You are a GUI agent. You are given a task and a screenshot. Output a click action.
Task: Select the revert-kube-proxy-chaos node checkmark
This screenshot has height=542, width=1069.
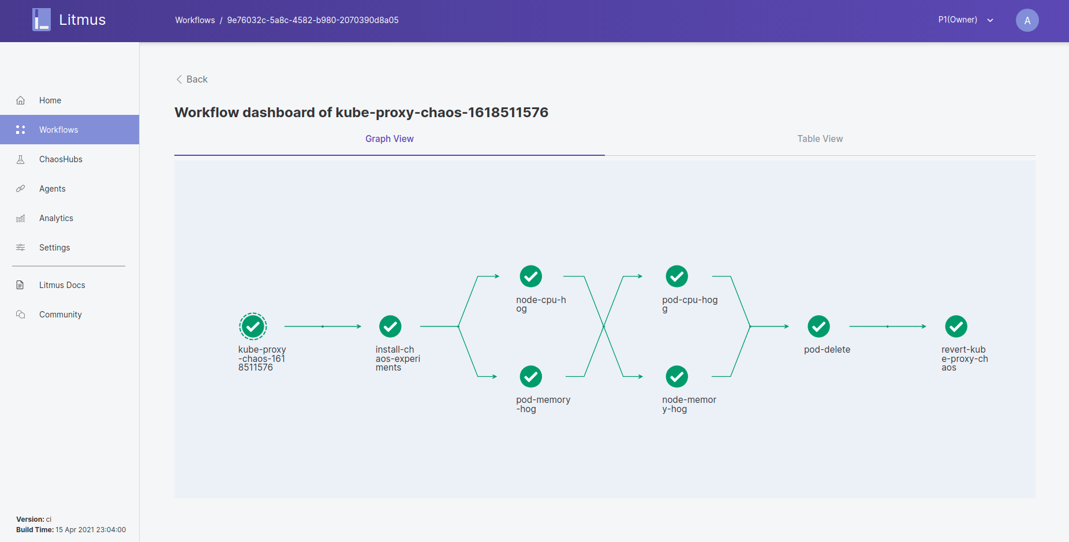pyautogui.click(x=956, y=327)
